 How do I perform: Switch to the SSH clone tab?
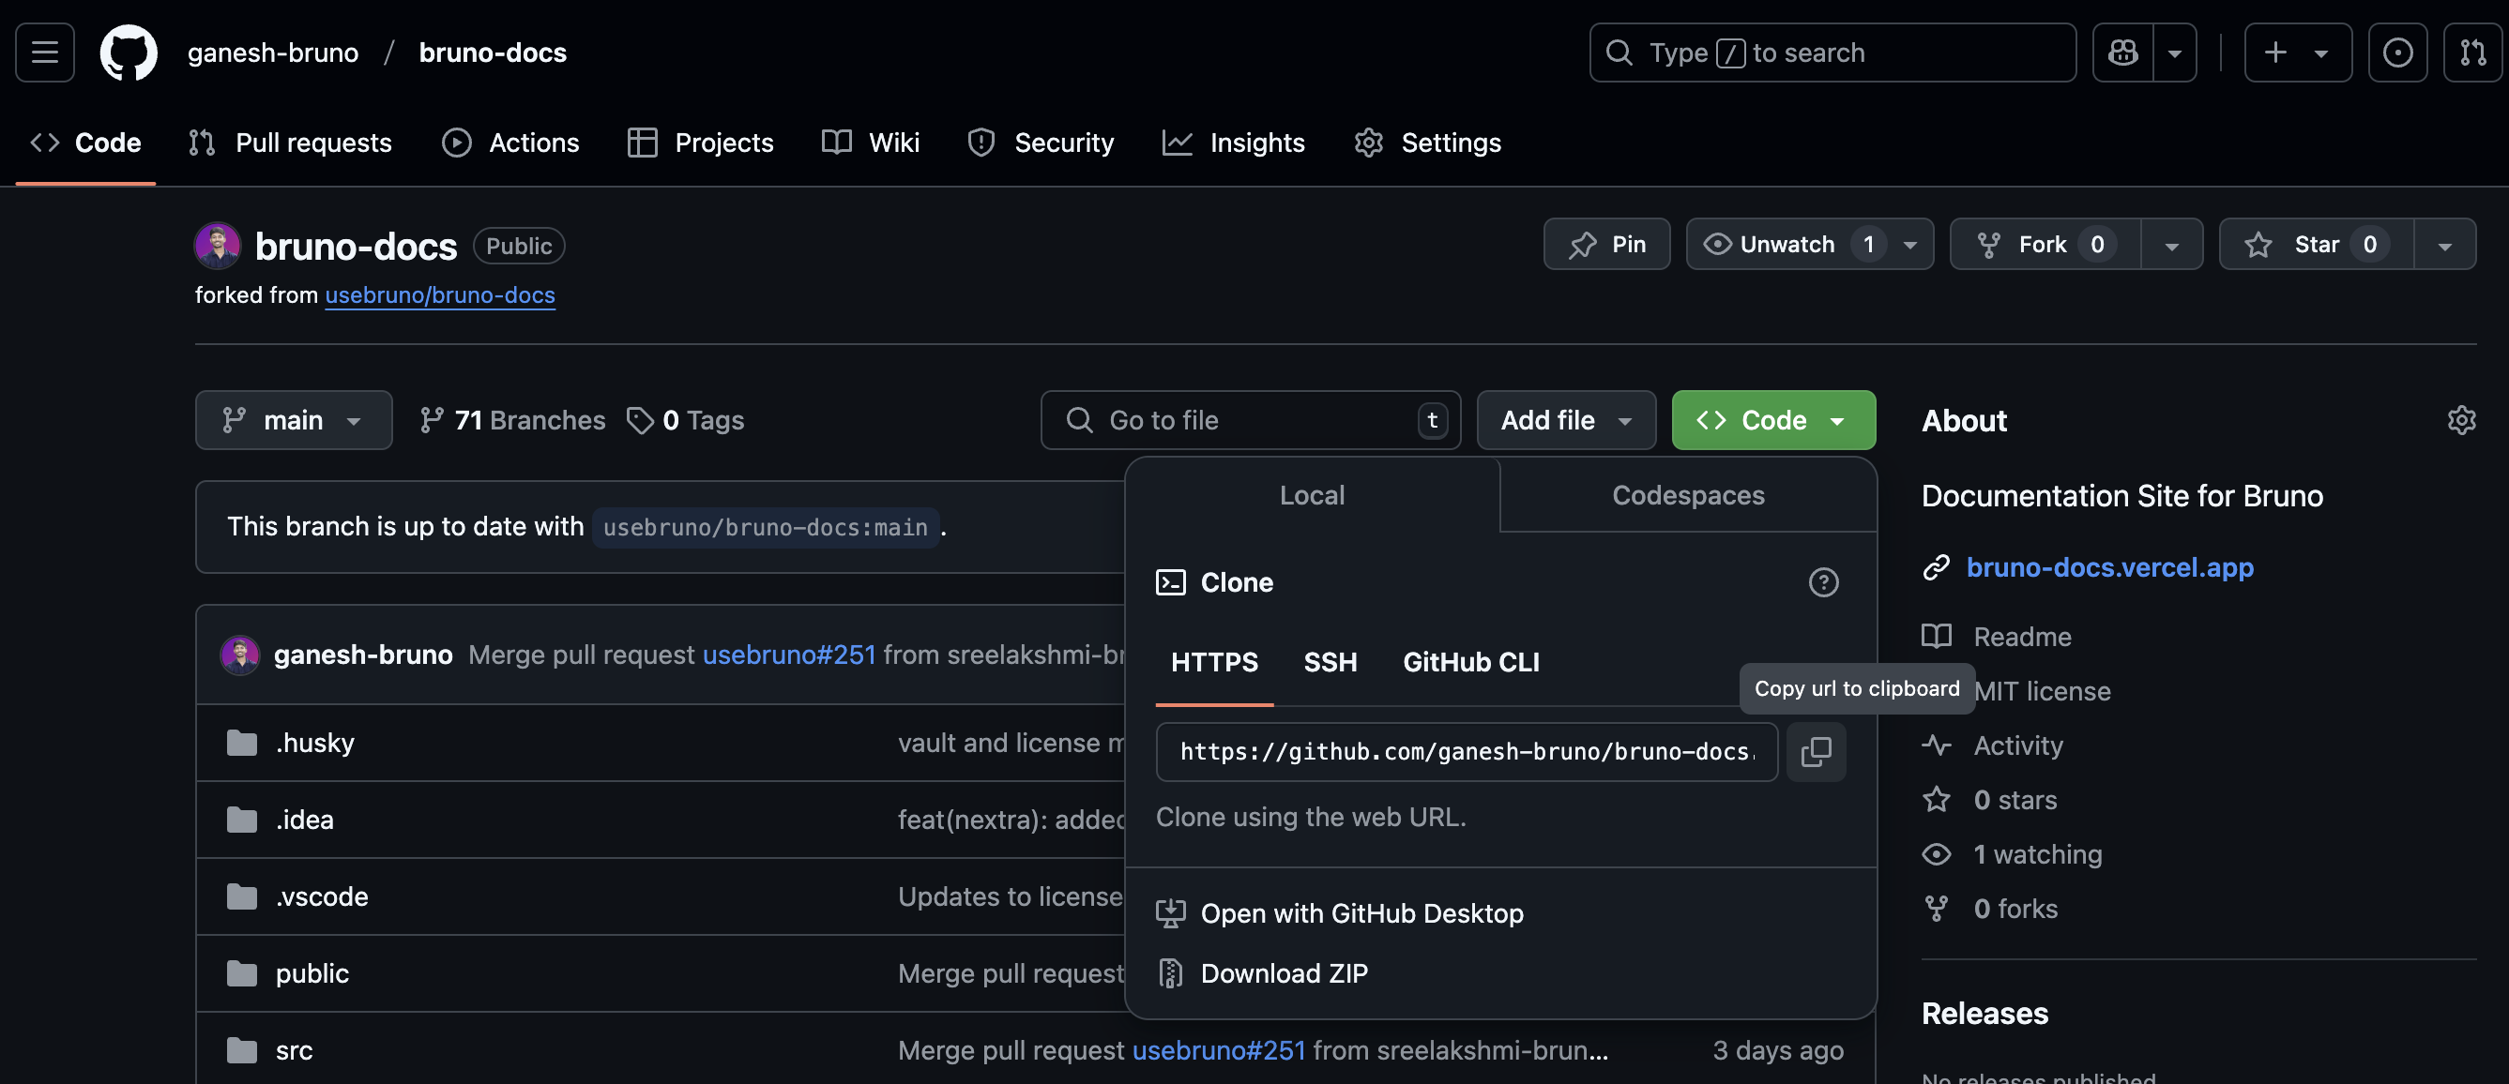click(1331, 662)
